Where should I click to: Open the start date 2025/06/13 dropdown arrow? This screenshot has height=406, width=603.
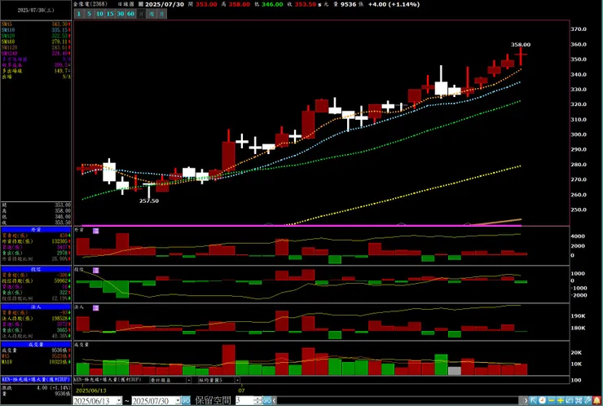(x=119, y=401)
